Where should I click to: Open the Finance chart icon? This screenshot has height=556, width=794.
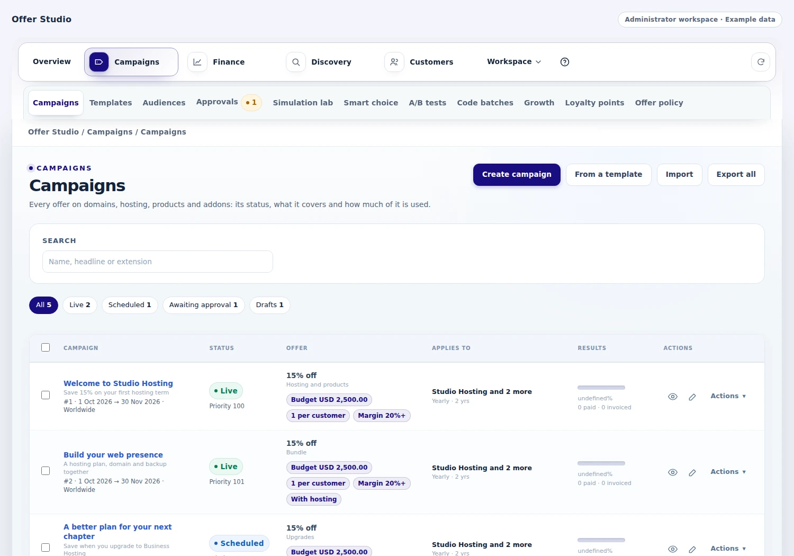[197, 62]
